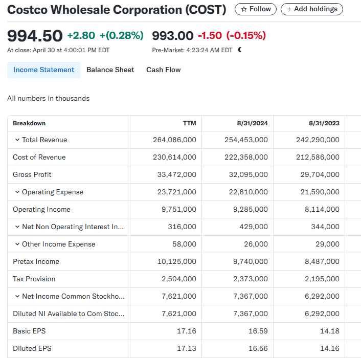The height and width of the screenshot is (358, 361).
Task: Click 2024 Operating Expense value 22,810,000
Action: (249, 192)
